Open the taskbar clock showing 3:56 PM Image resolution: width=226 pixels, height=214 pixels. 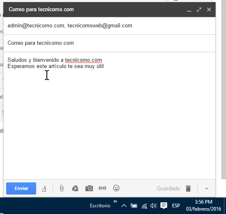click(203, 205)
